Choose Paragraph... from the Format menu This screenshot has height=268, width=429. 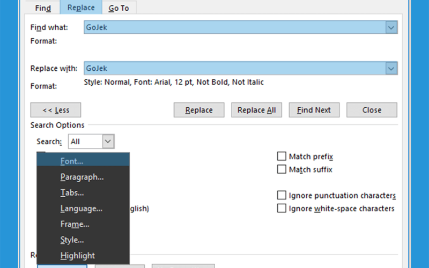tap(83, 177)
